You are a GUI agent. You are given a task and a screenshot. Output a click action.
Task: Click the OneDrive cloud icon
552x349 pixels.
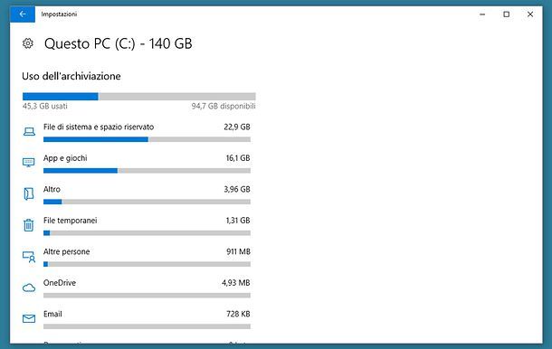[x=29, y=288]
